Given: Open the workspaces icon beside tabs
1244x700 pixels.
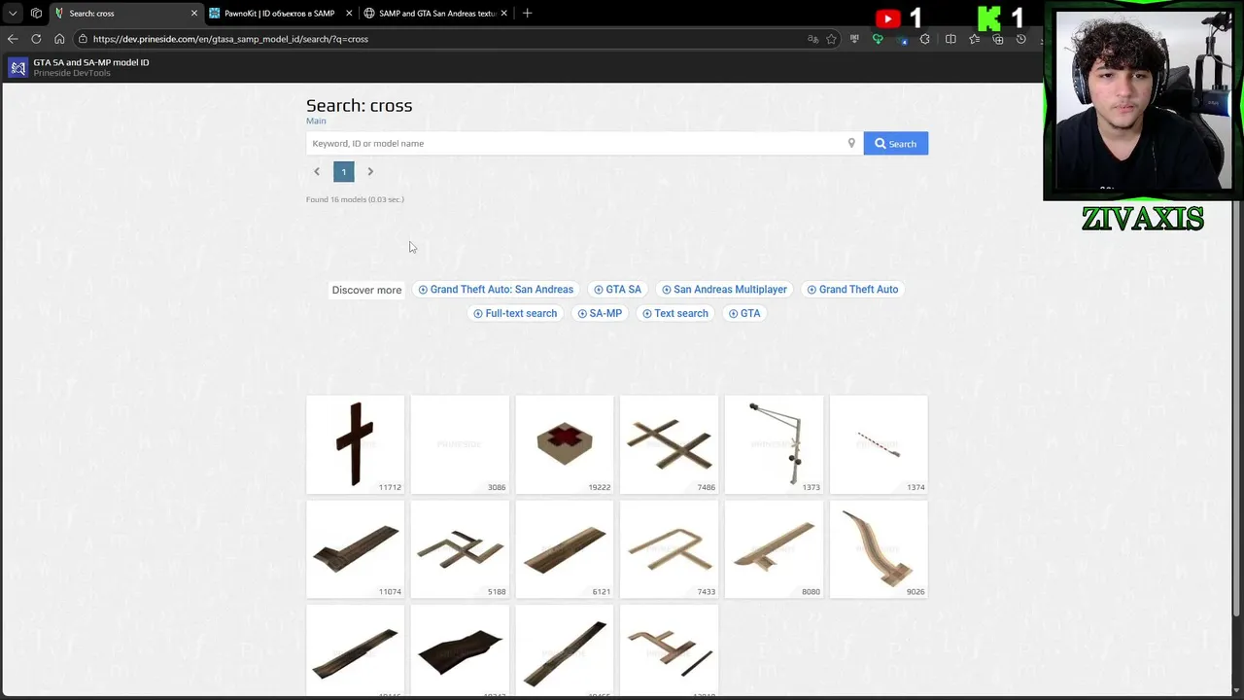Looking at the screenshot, I should pyautogui.click(x=36, y=14).
